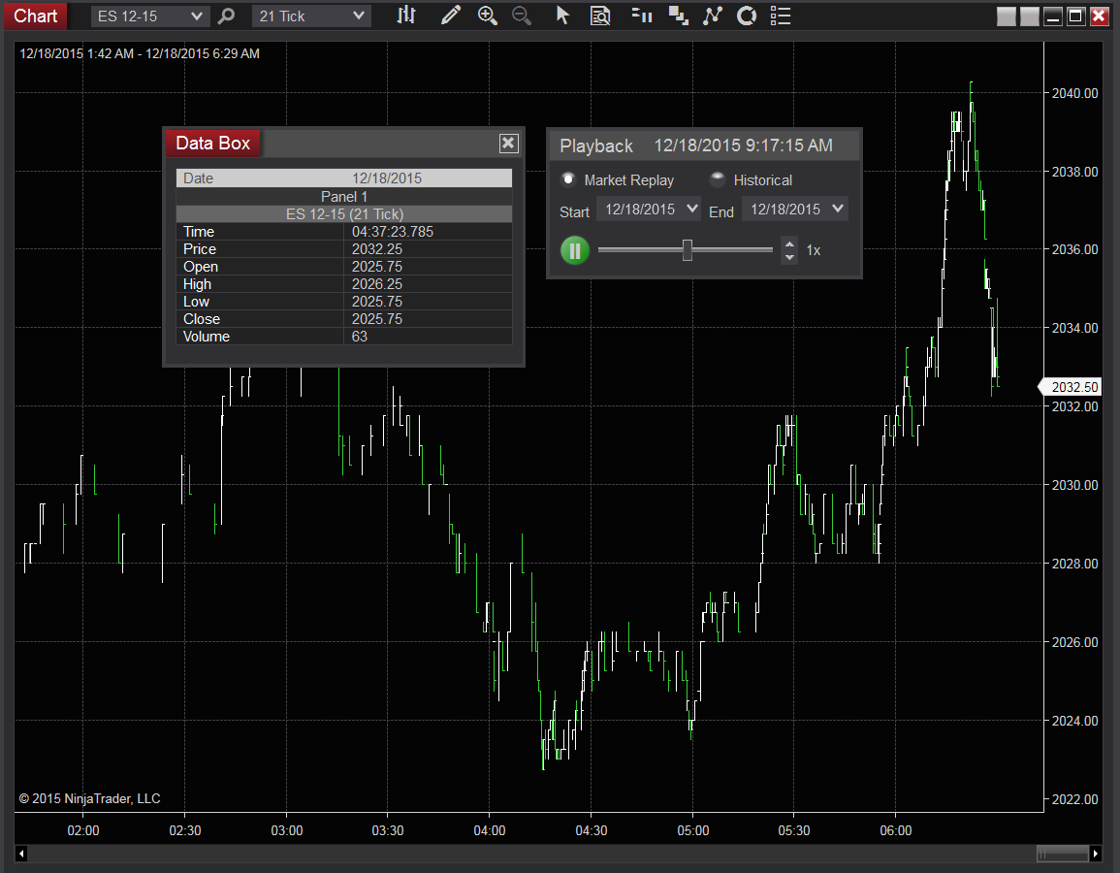Click the horizontal scrollbar thumb
Image resolution: width=1120 pixels, height=873 pixels.
click(x=1063, y=853)
